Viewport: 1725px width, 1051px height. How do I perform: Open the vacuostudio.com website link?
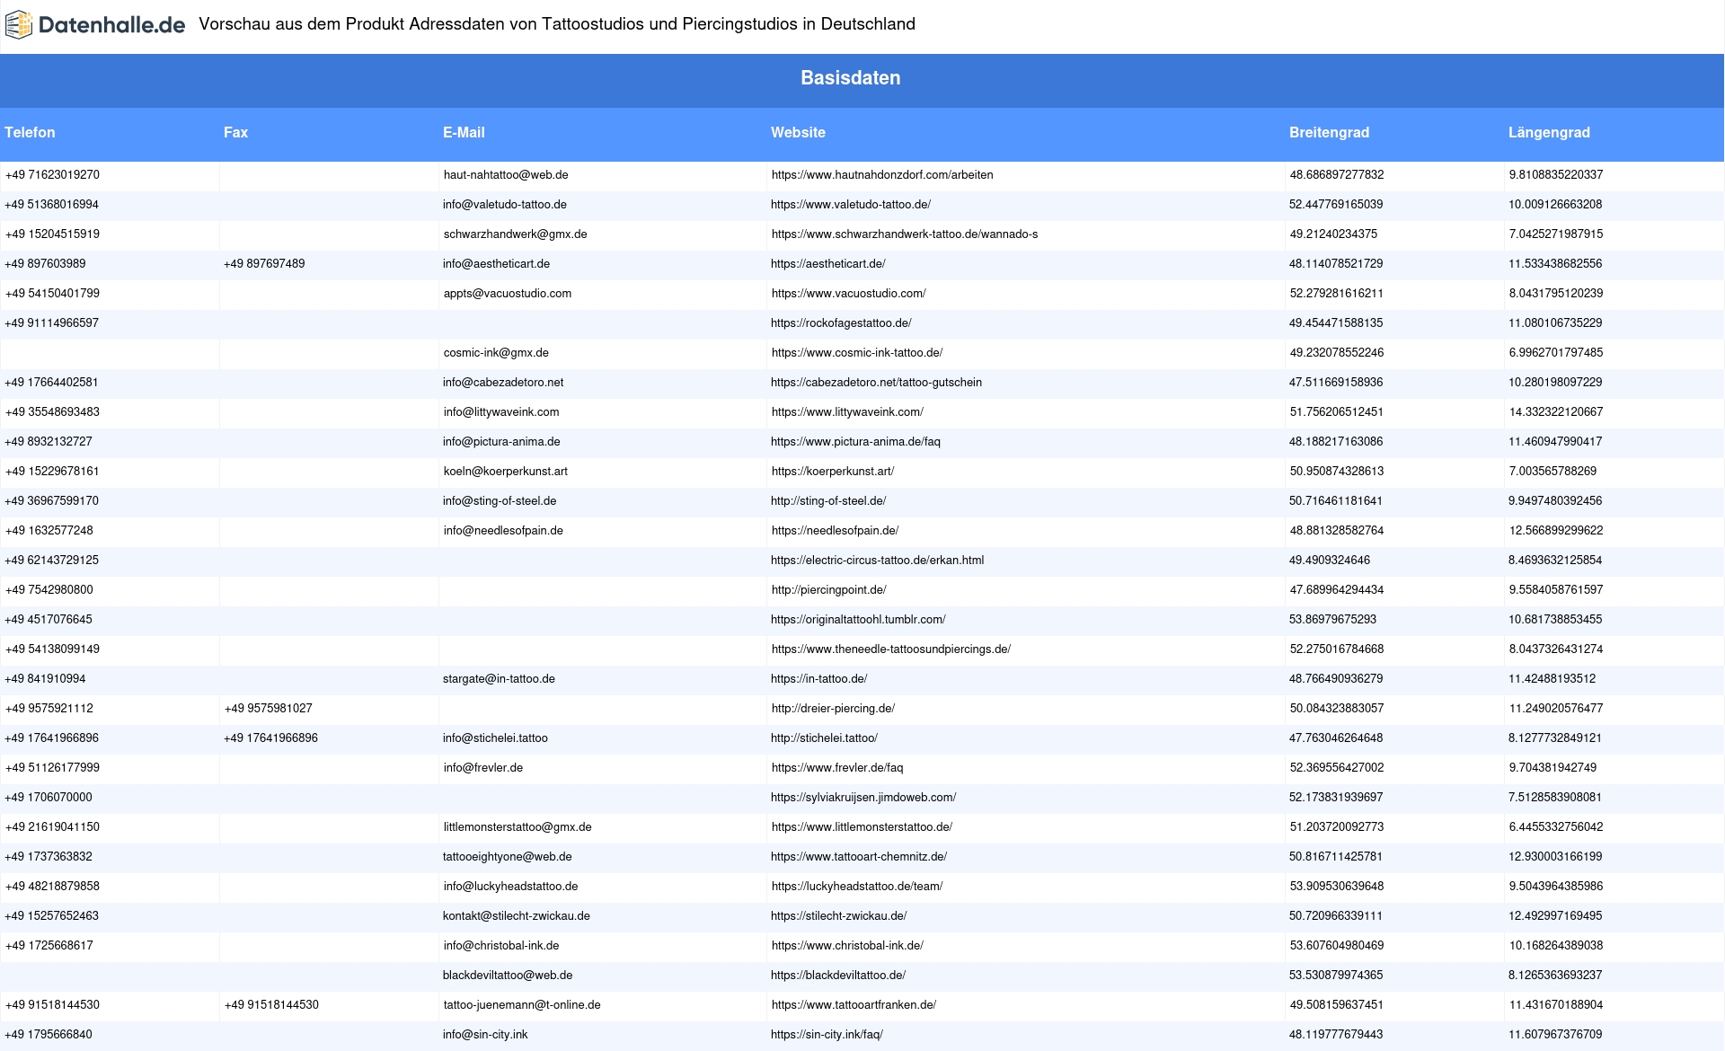849,294
